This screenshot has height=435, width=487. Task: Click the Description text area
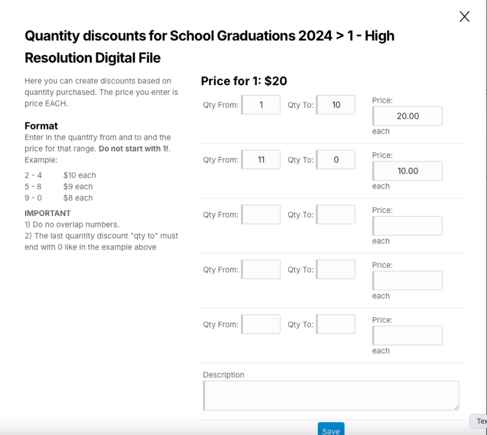331,395
